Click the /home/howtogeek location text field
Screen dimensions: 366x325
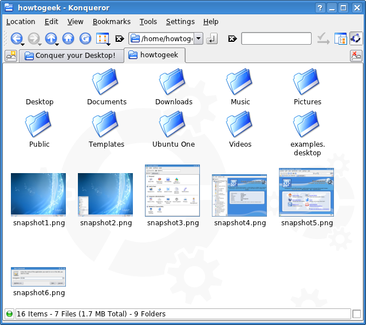tap(162, 38)
